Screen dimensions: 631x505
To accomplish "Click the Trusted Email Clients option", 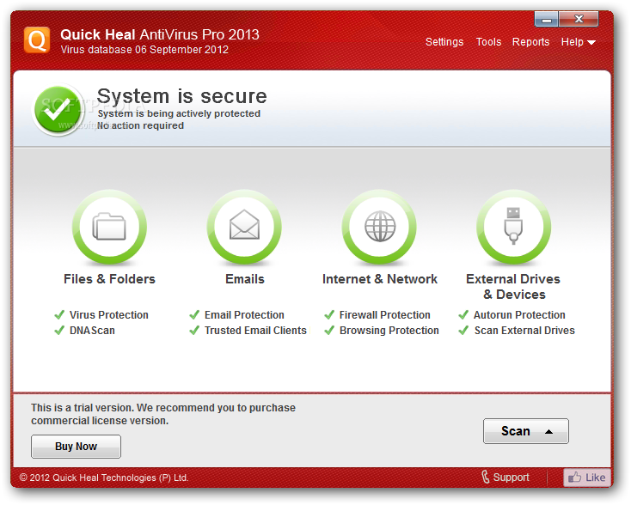I will [x=255, y=331].
